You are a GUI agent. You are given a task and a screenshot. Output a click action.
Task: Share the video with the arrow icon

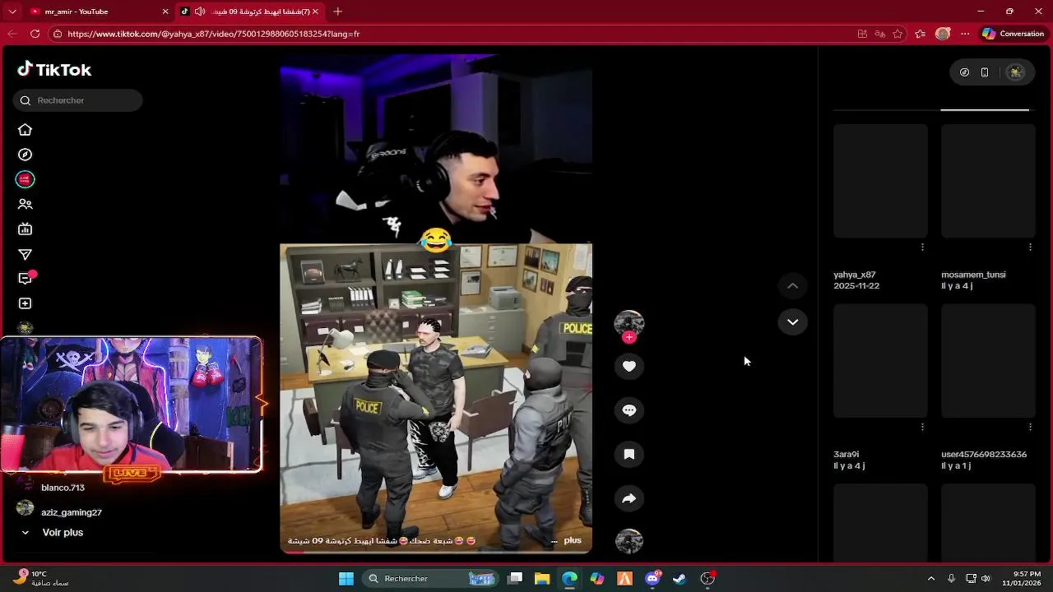coord(629,498)
